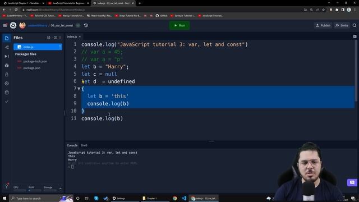Open the Windows Start menu
This screenshot has width=359, height=202.
click(4, 198)
